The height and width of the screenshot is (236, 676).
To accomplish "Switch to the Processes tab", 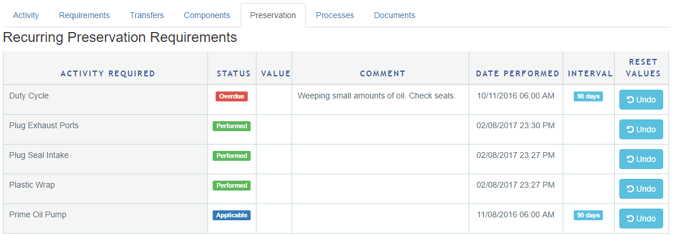I will point(335,16).
